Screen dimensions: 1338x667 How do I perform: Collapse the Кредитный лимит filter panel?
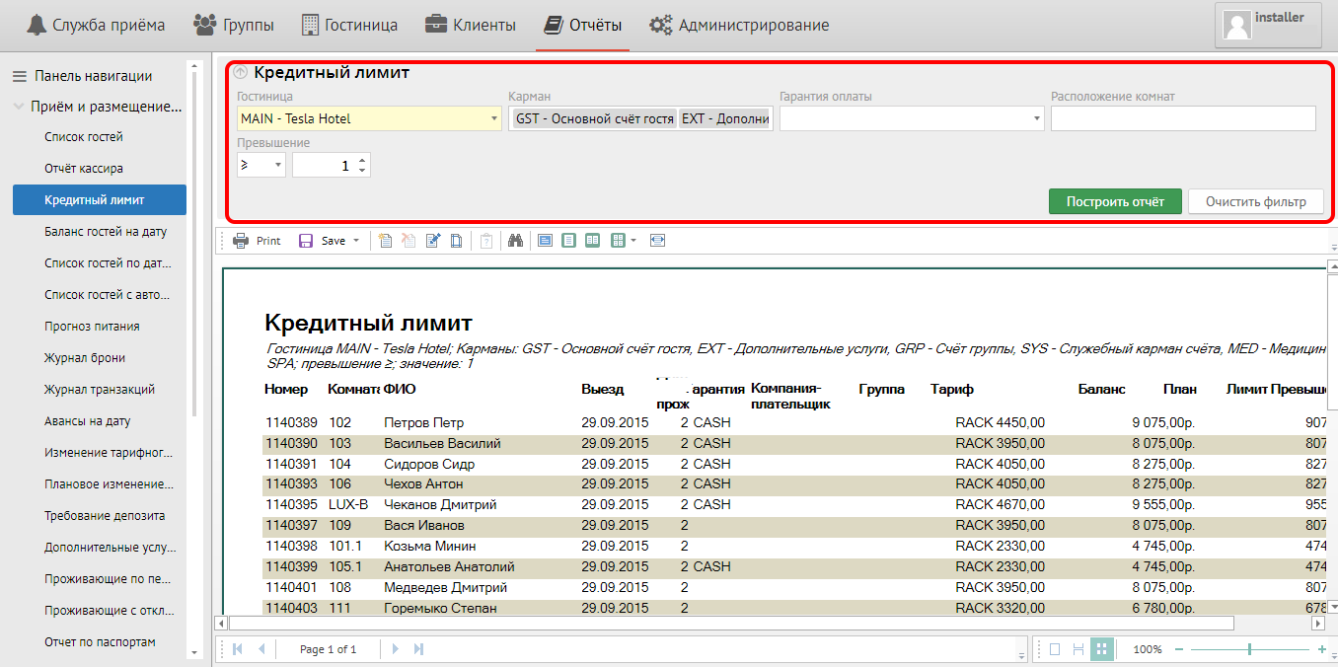(241, 72)
